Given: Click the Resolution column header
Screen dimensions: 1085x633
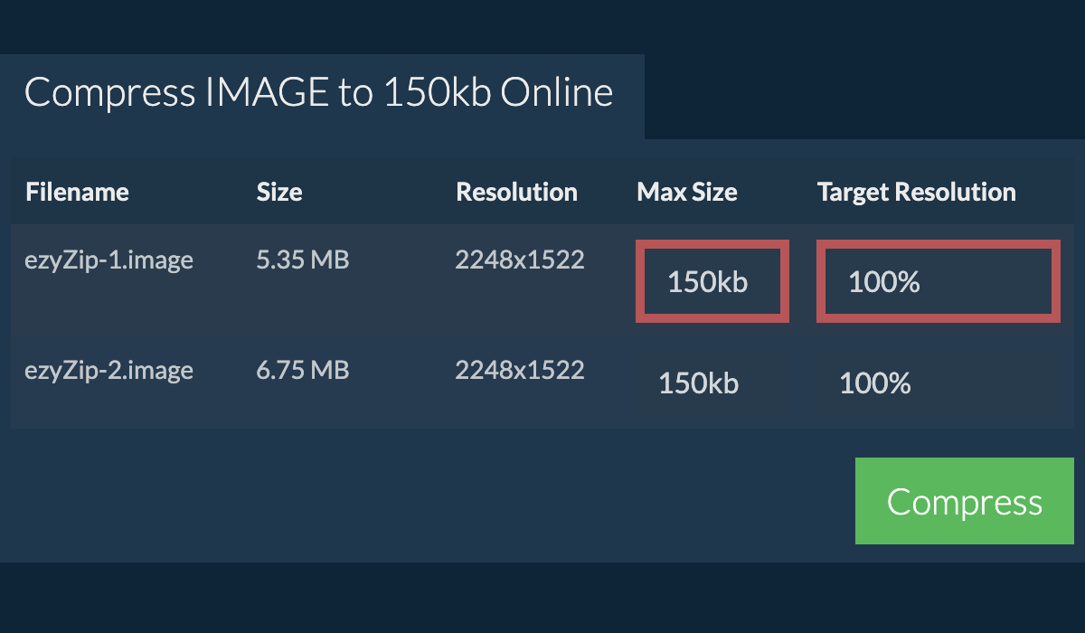Looking at the screenshot, I should pyautogui.click(x=516, y=192).
